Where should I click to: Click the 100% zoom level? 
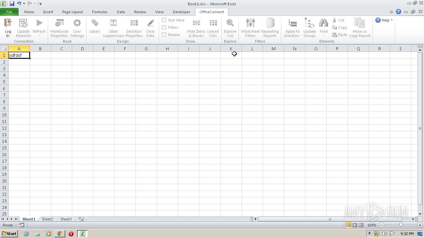point(372,225)
